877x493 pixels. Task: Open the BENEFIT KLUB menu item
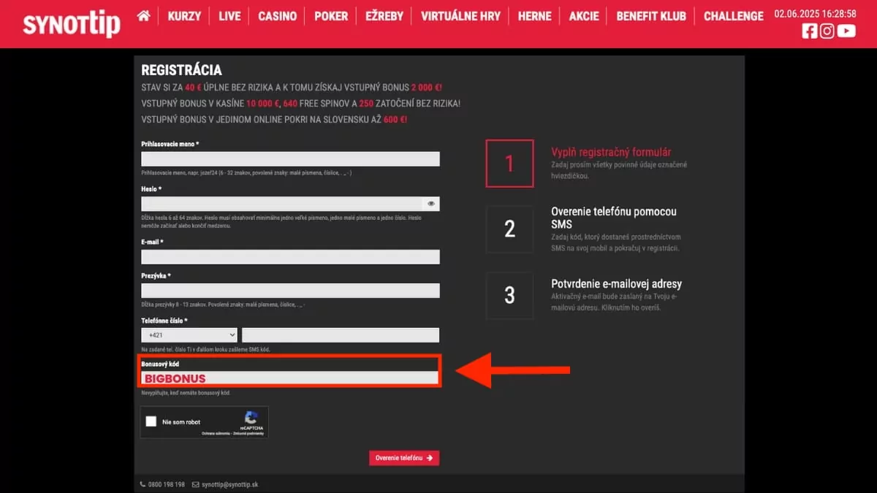point(651,16)
